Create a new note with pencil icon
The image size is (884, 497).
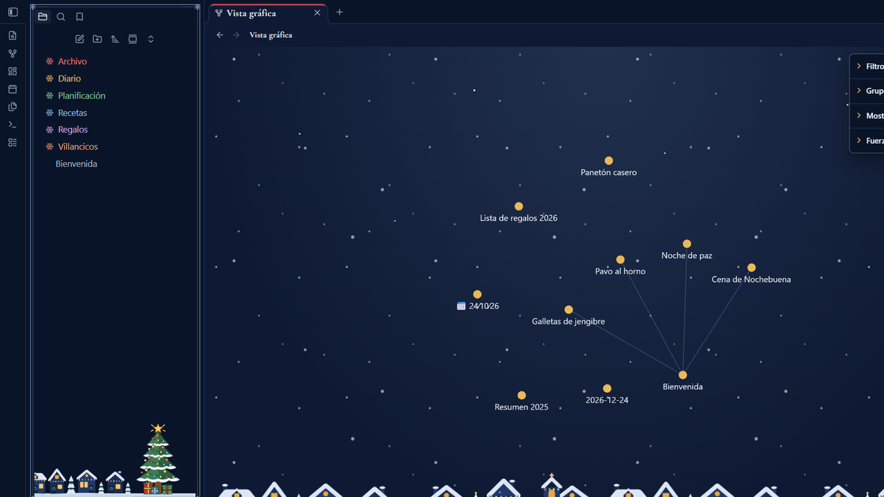pos(79,39)
